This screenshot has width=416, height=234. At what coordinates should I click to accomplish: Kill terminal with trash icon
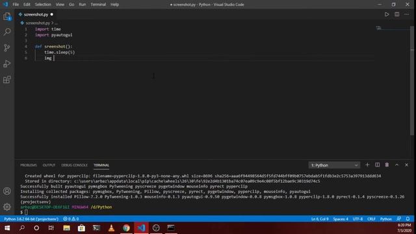click(x=387, y=165)
